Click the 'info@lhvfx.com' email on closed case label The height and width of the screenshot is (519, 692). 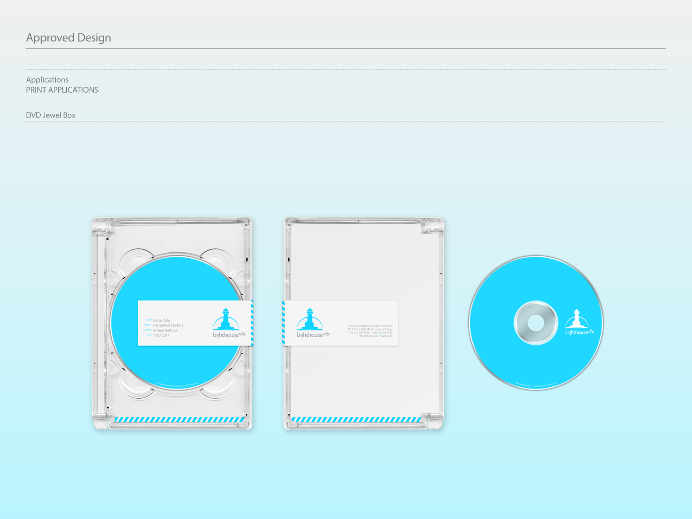(x=368, y=336)
